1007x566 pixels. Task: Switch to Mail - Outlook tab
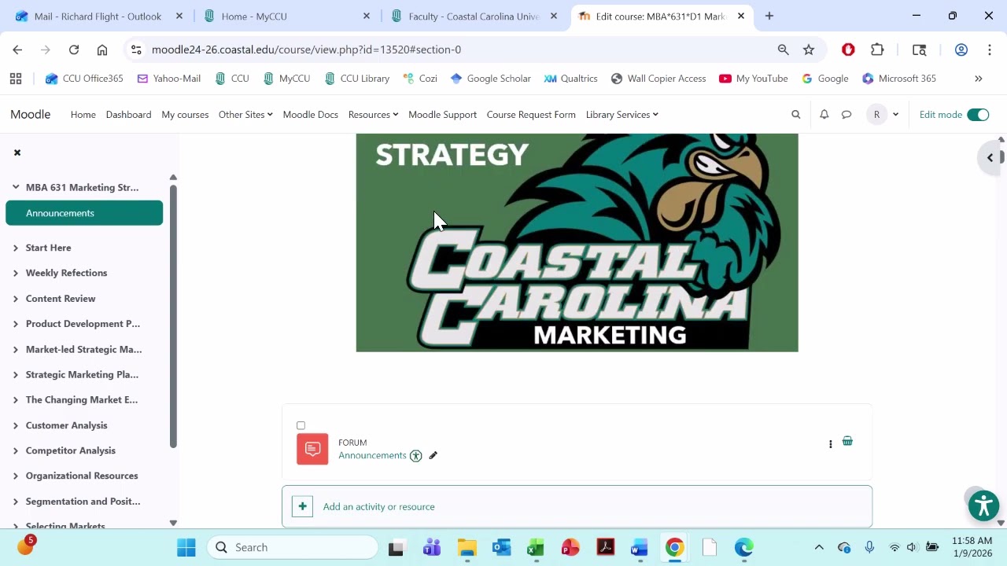pyautogui.click(x=99, y=16)
